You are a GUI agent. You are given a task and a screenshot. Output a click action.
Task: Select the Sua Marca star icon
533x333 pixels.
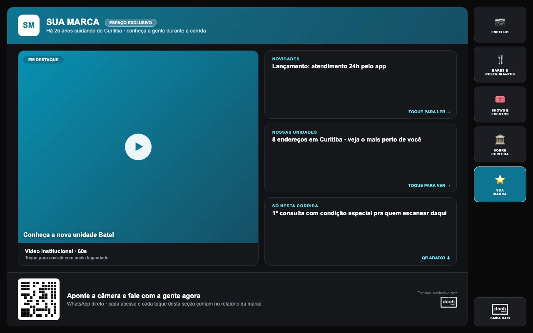500,179
